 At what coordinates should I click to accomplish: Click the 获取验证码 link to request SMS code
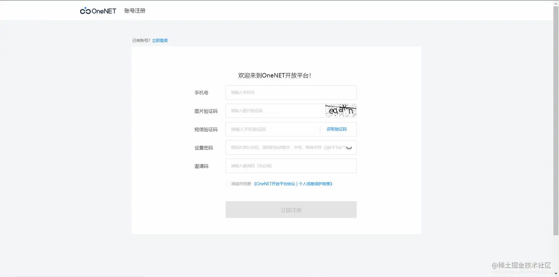[x=336, y=129]
